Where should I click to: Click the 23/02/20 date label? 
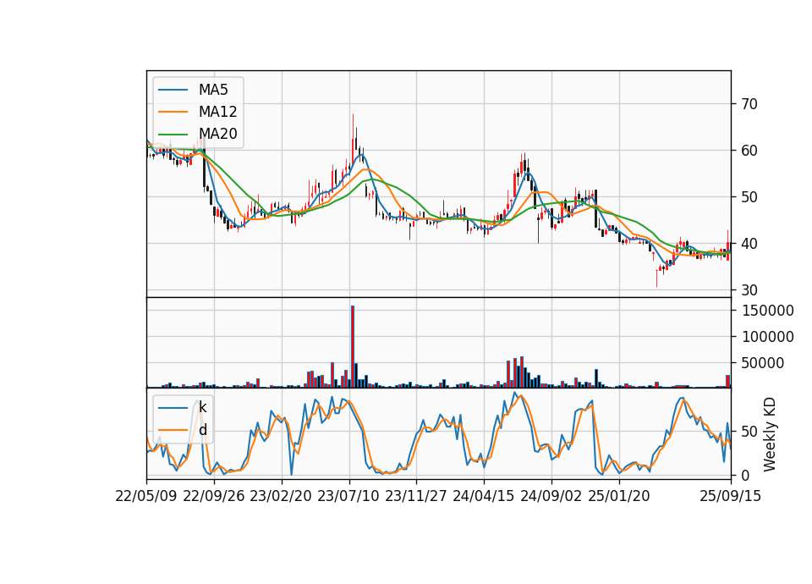281,496
